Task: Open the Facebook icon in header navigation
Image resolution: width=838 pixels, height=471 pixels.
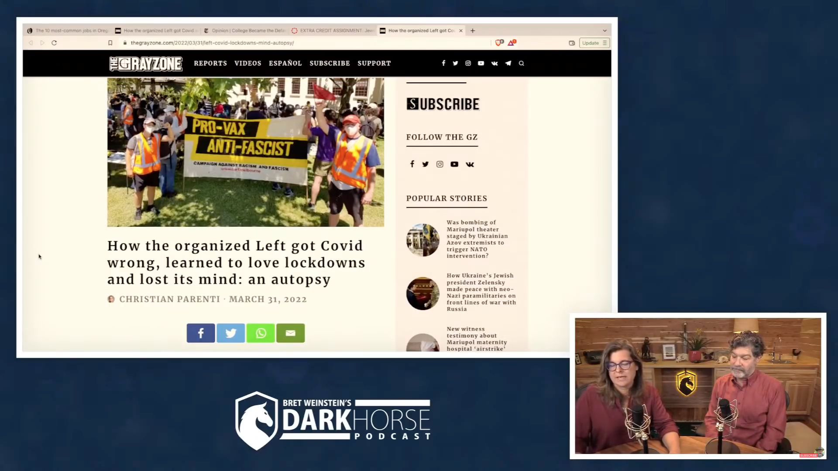Action: tap(443, 63)
